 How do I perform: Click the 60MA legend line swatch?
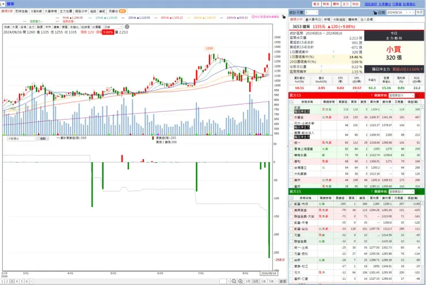pos(155,18)
